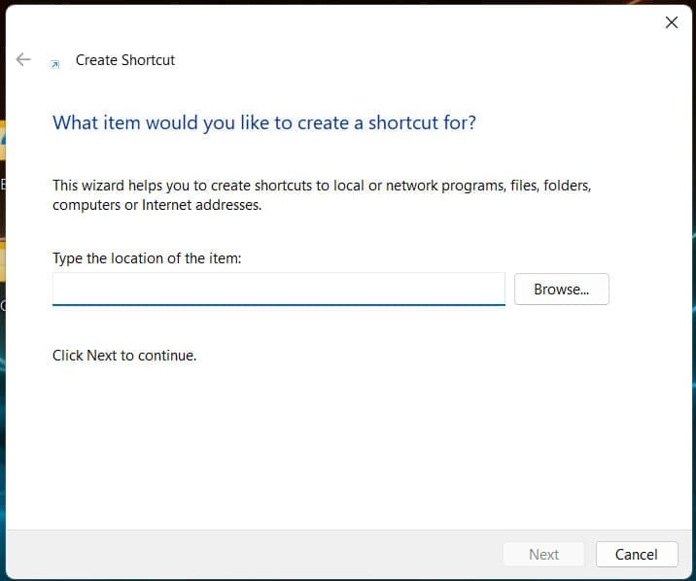Screen dimensions: 696x581
Task: Click the blue underline of the location field
Action: (x=278, y=305)
